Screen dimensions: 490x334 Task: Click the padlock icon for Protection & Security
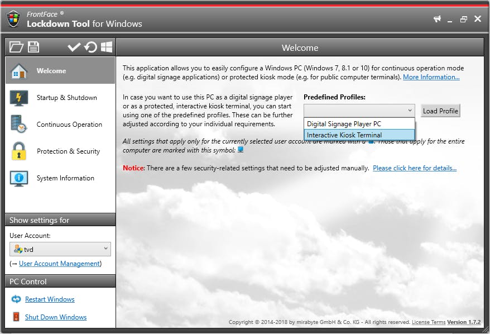tap(19, 151)
